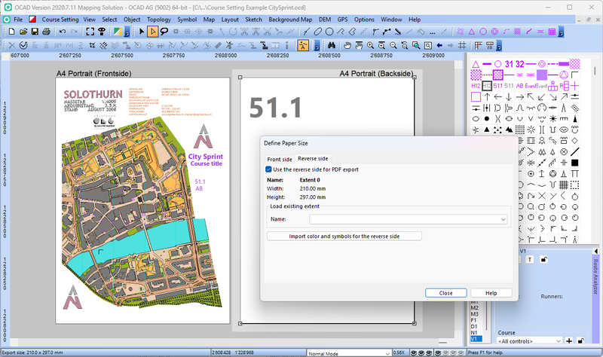Choose the lasso selection tool
The image size is (603, 357).
click(x=164, y=32)
